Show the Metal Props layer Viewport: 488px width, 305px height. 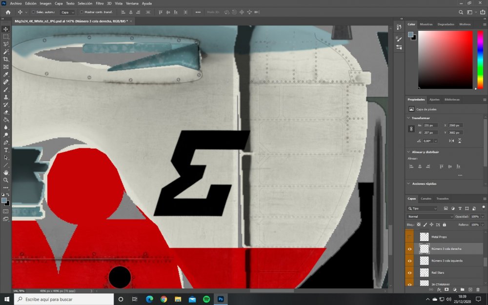[x=409, y=237]
